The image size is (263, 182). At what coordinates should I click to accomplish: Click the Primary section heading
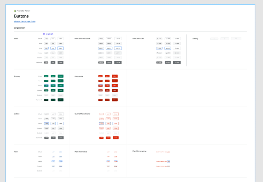click(17, 76)
